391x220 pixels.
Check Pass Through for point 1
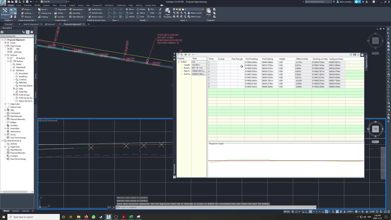[238, 62]
